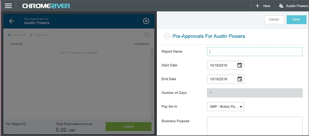Click the back arrow in Pre-Approvals header
This screenshot has height=136, width=309.
(11, 21)
